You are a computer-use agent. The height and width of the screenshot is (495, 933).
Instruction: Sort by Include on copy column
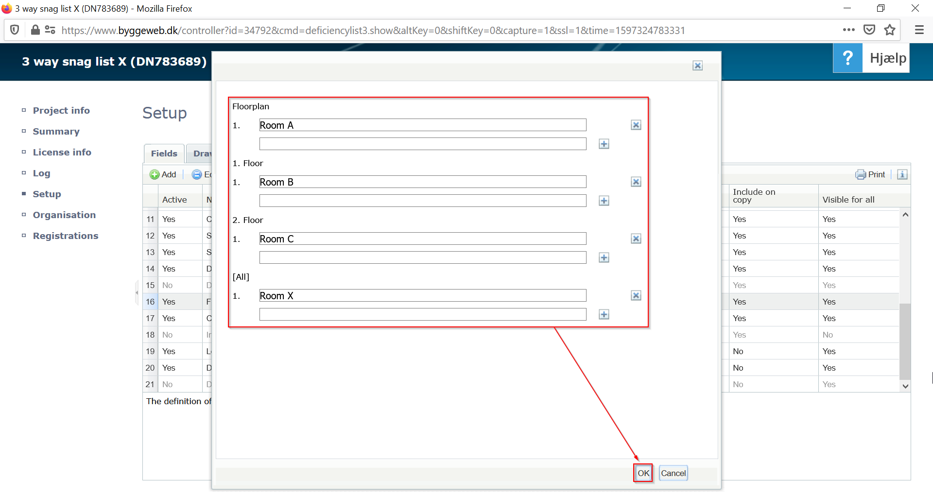pyautogui.click(x=773, y=196)
